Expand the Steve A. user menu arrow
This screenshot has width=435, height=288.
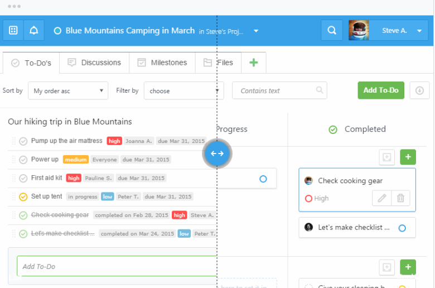[x=419, y=31]
